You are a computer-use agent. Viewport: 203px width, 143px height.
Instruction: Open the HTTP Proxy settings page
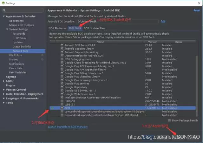[19, 38]
